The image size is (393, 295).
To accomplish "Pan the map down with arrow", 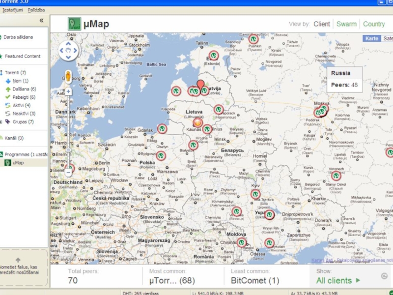I will coord(68,57).
